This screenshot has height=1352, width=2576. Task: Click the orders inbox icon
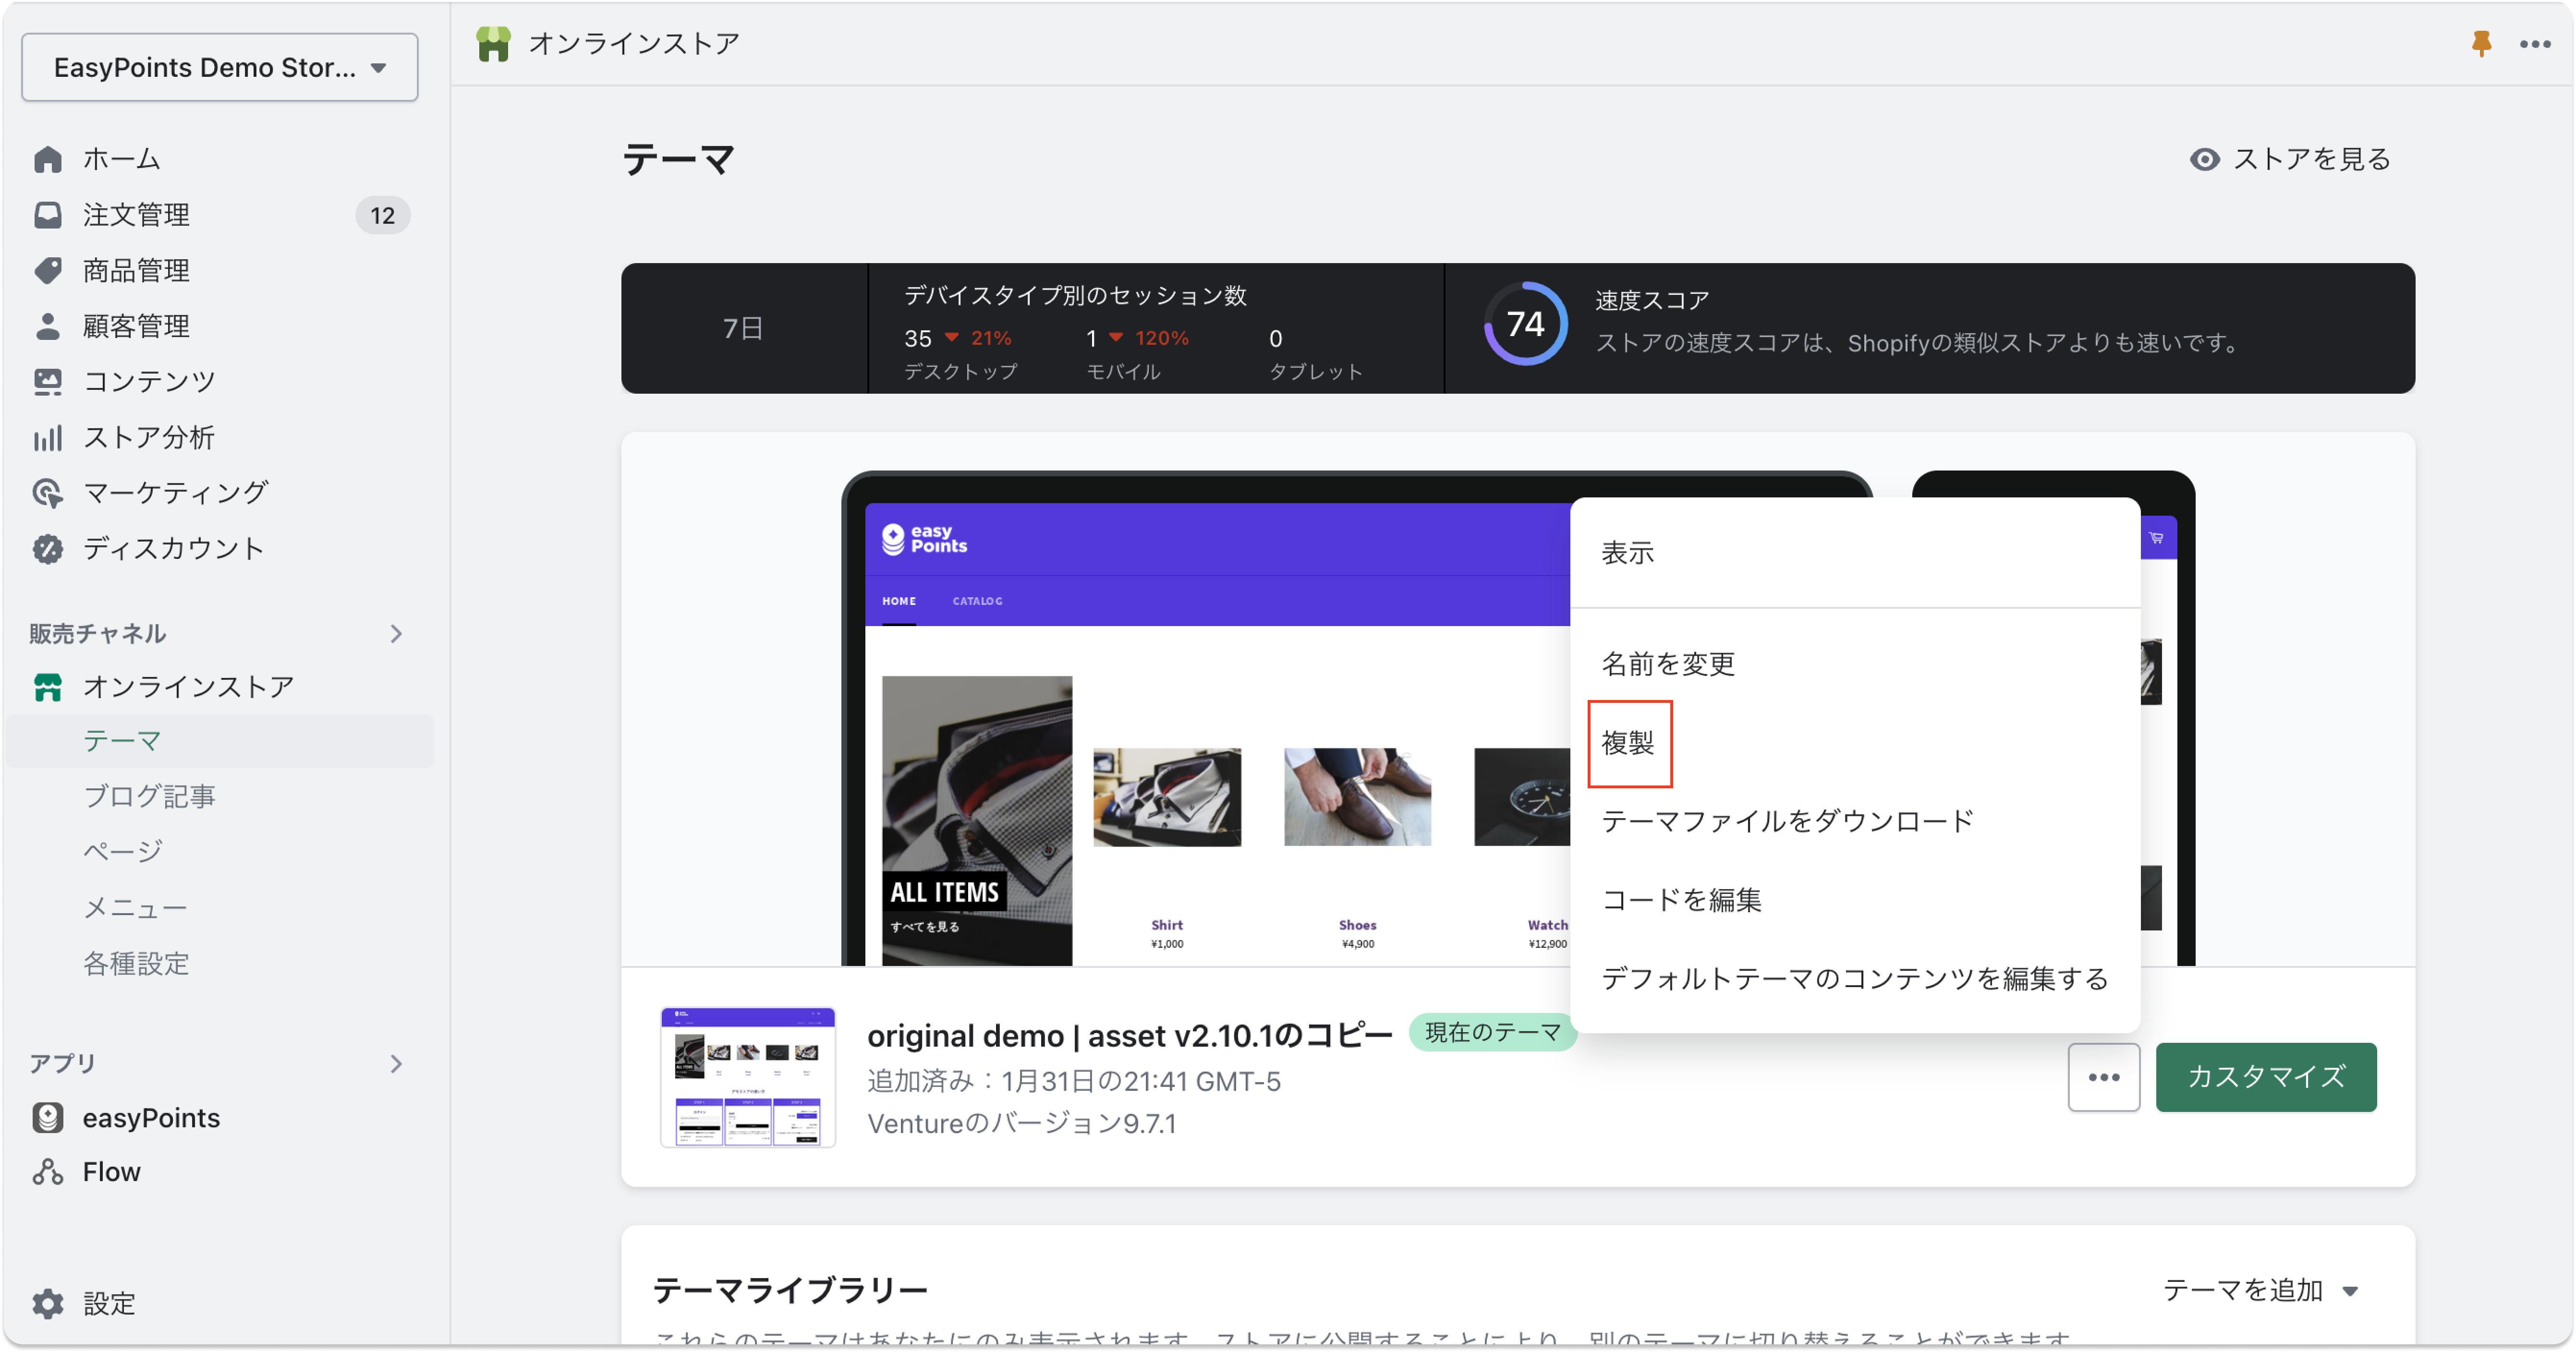point(48,215)
